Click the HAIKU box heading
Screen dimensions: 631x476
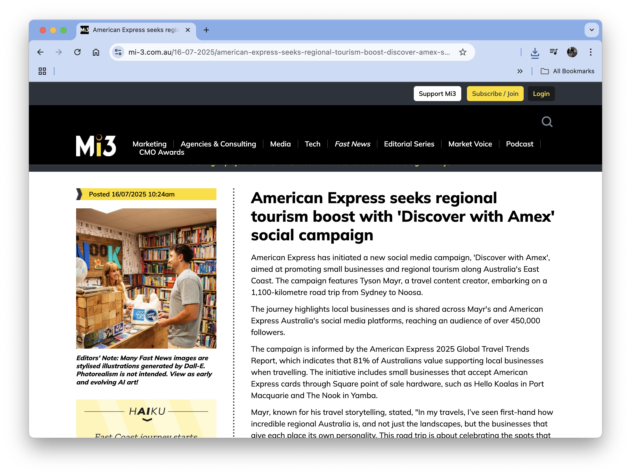tap(147, 411)
